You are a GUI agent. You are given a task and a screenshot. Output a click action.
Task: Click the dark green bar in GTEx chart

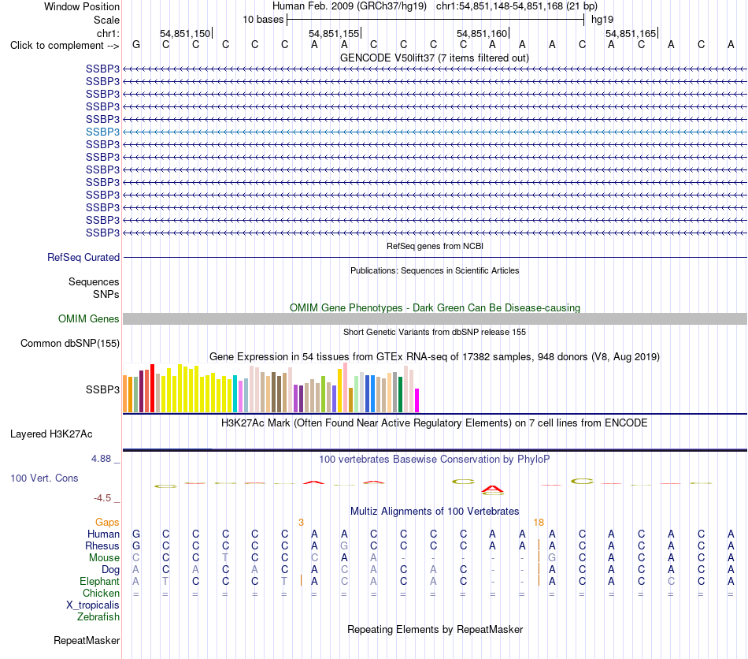(x=400, y=394)
